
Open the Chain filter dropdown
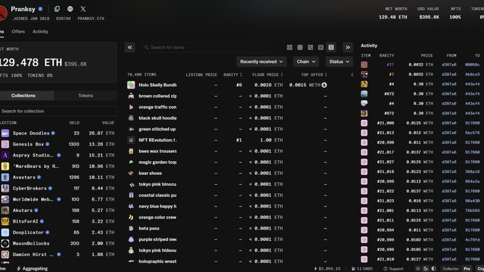(306, 62)
